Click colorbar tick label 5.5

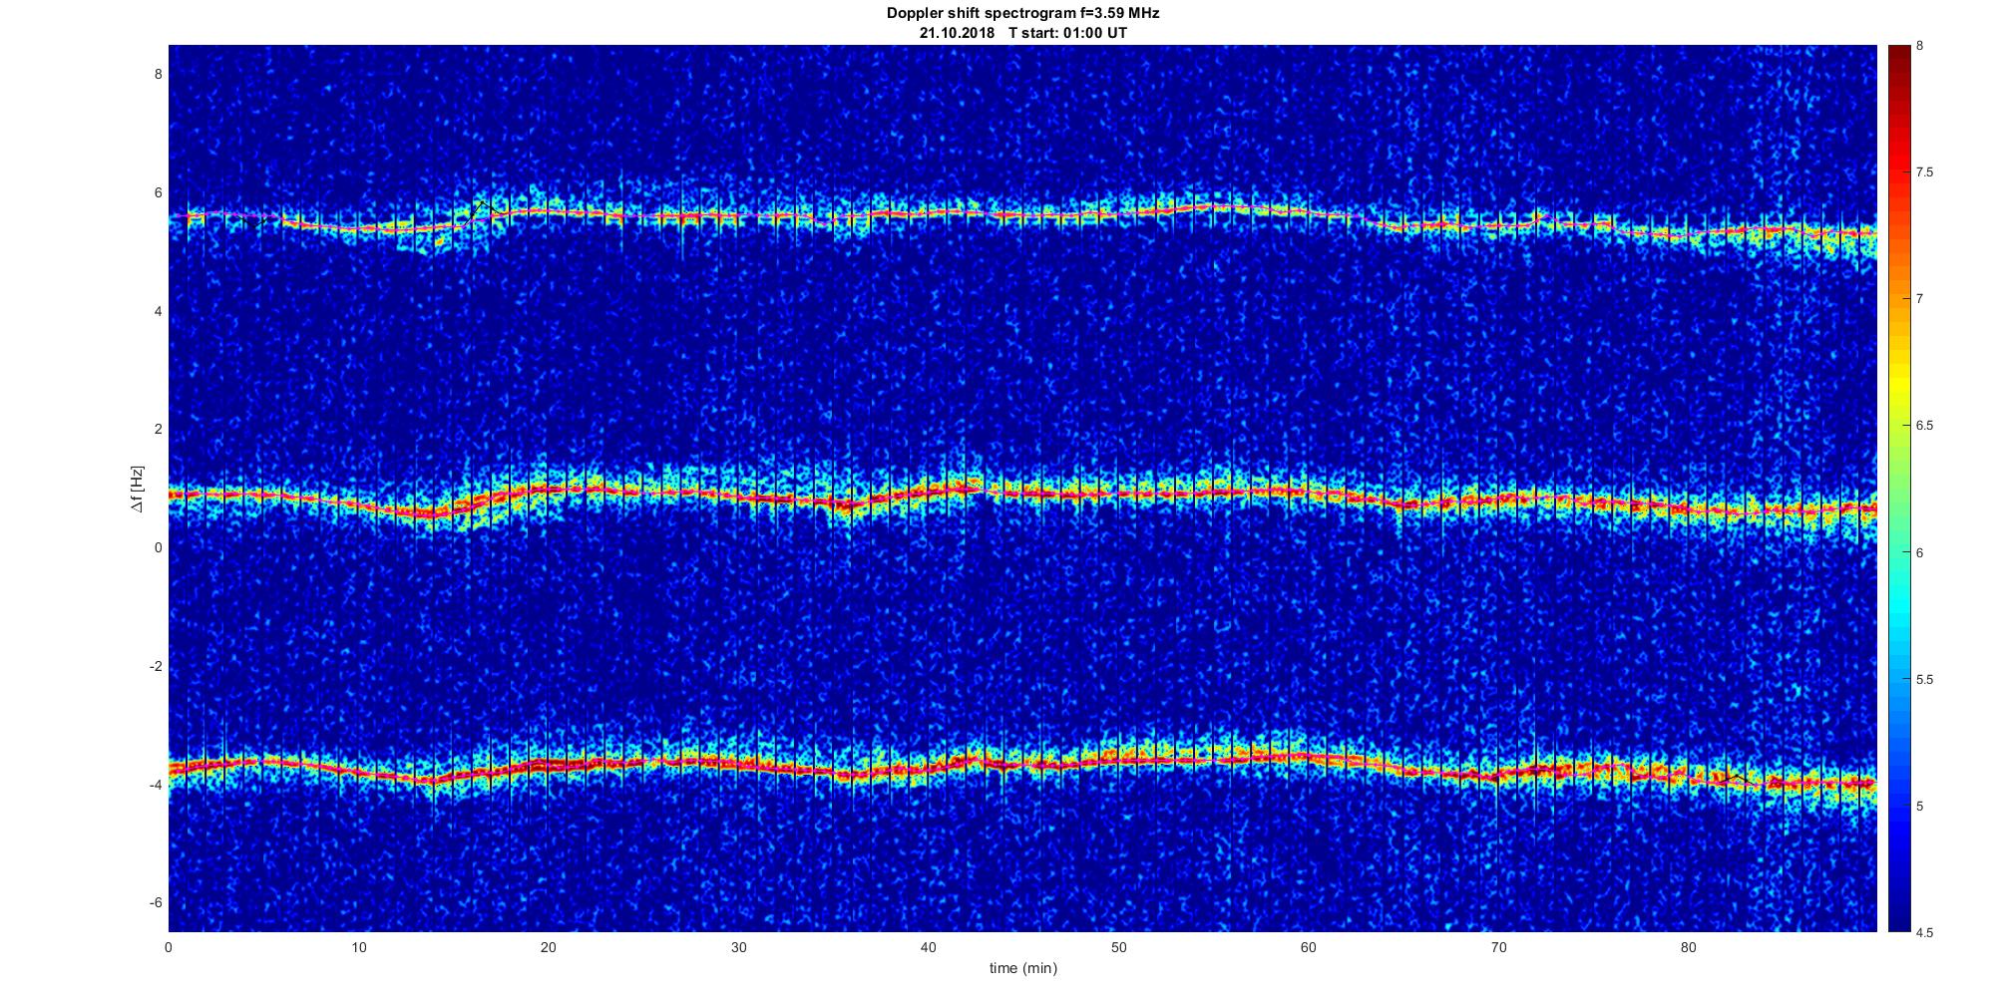[1925, 680]
